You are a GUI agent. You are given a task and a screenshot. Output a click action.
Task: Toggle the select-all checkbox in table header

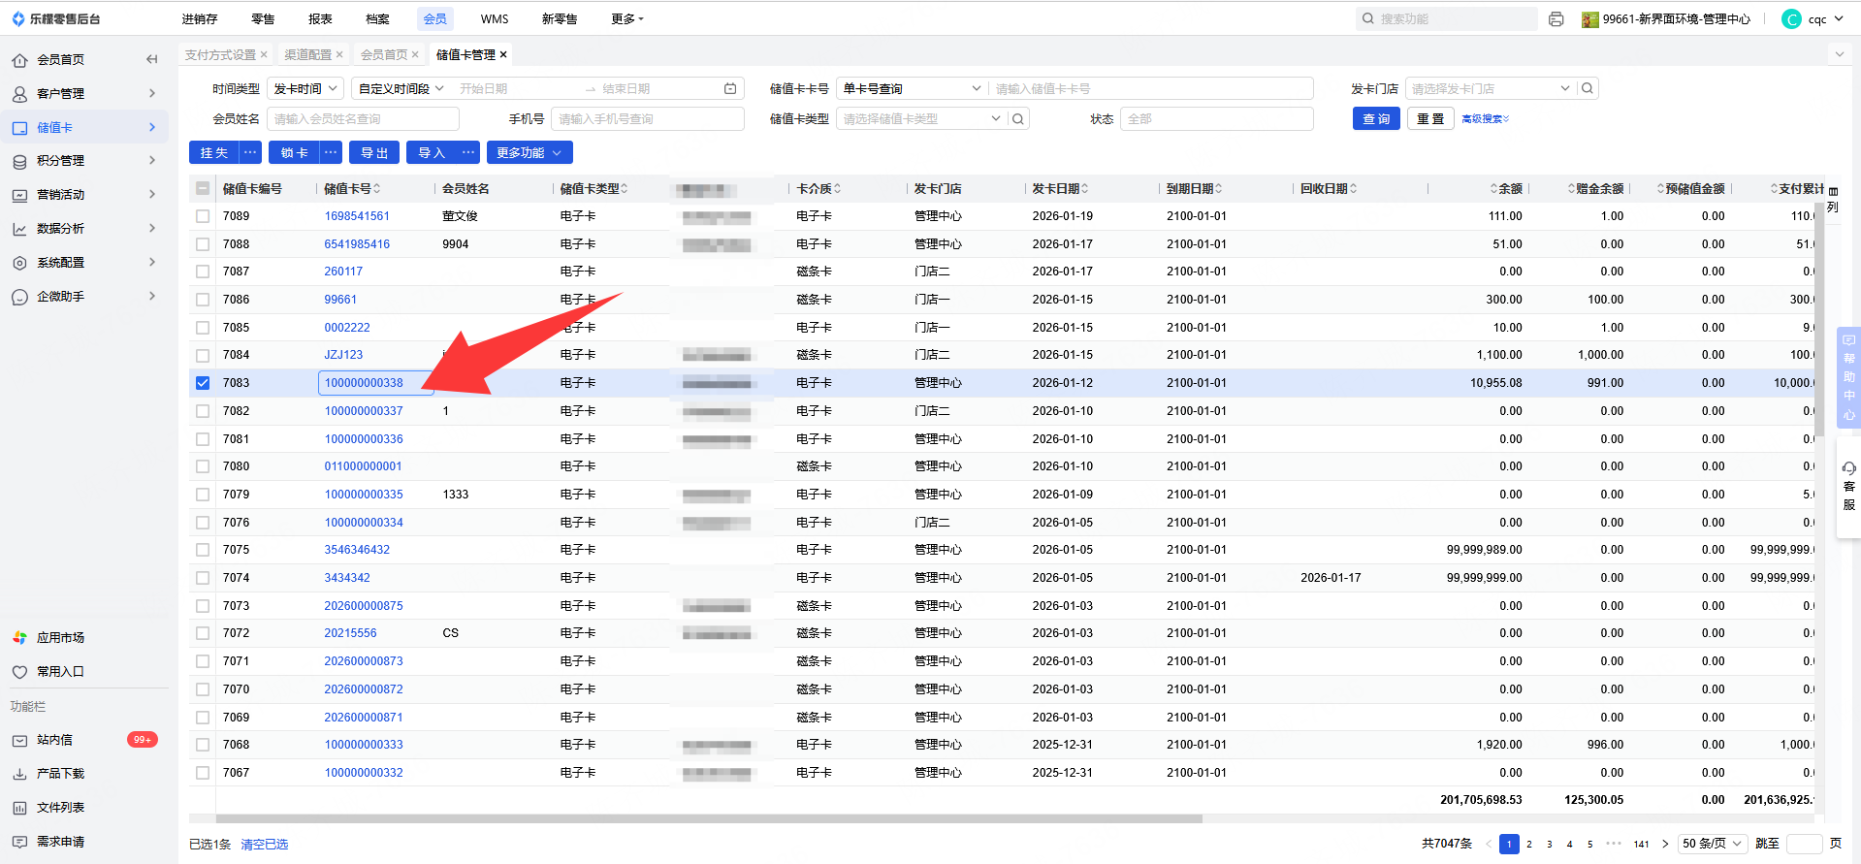pyautogui.click(x=203, y=189)
